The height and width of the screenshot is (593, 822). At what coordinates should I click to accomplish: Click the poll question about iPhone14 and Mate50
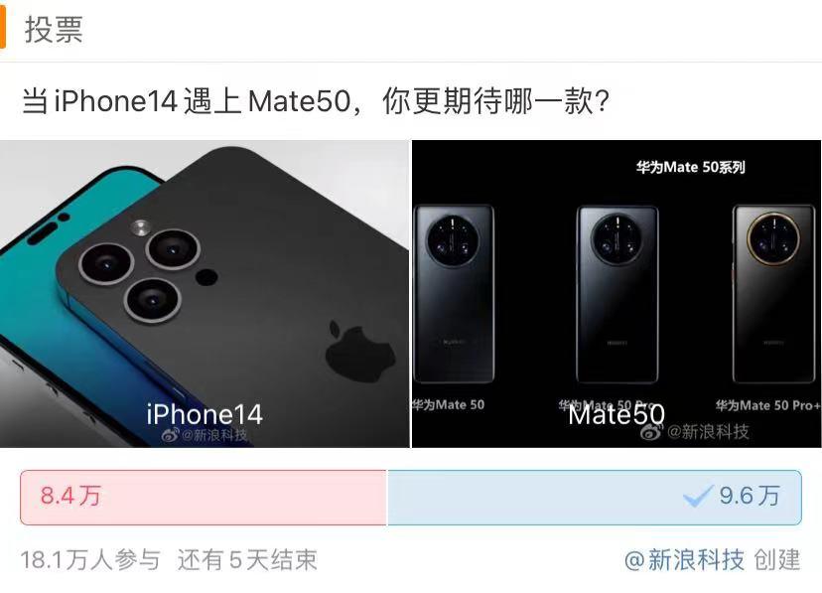pyautogui.click(x=316, y=100)
